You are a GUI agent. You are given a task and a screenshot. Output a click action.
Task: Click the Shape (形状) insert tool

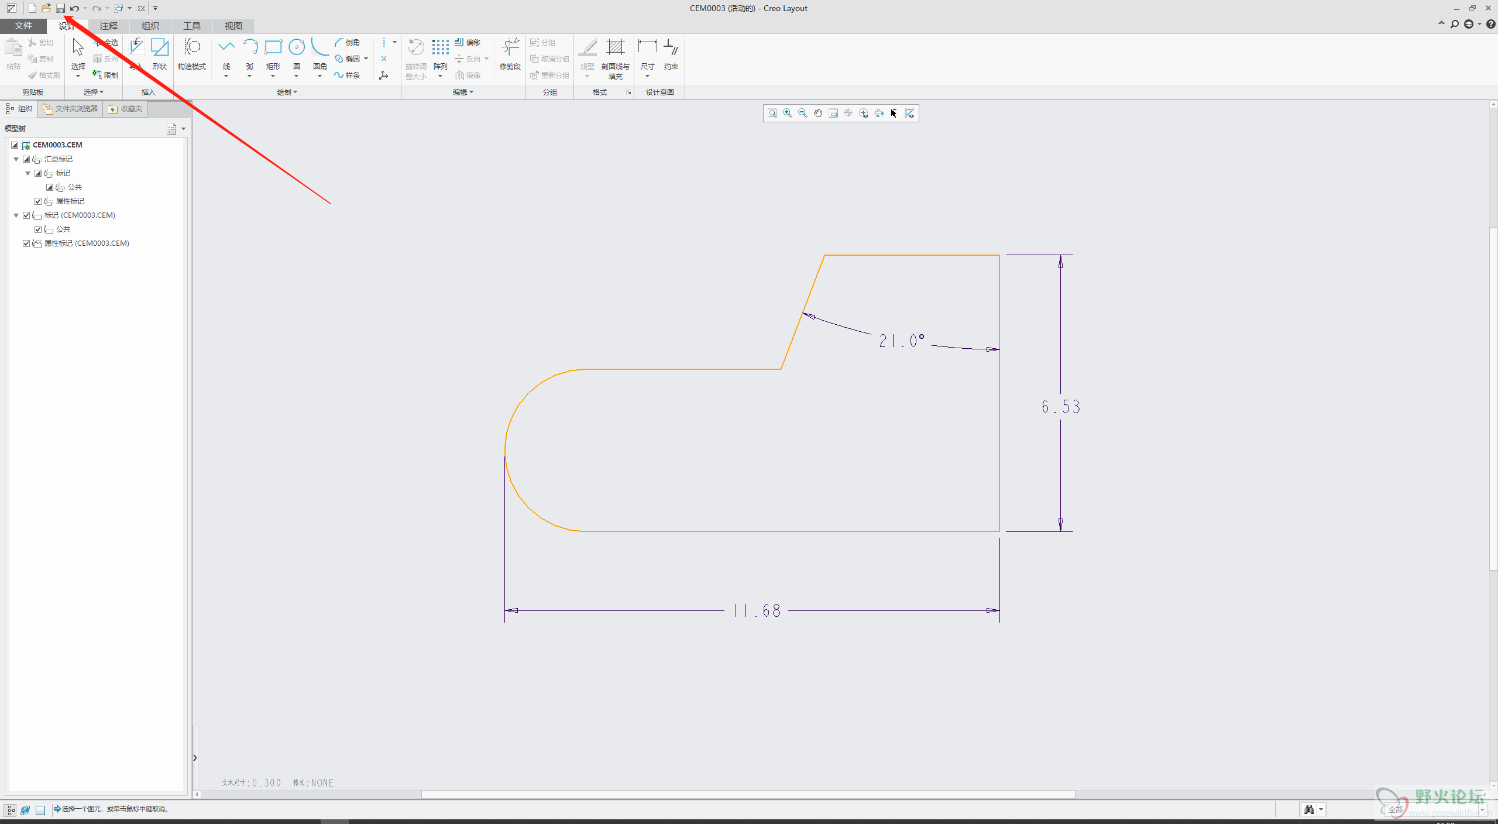[x=160, y=55]
